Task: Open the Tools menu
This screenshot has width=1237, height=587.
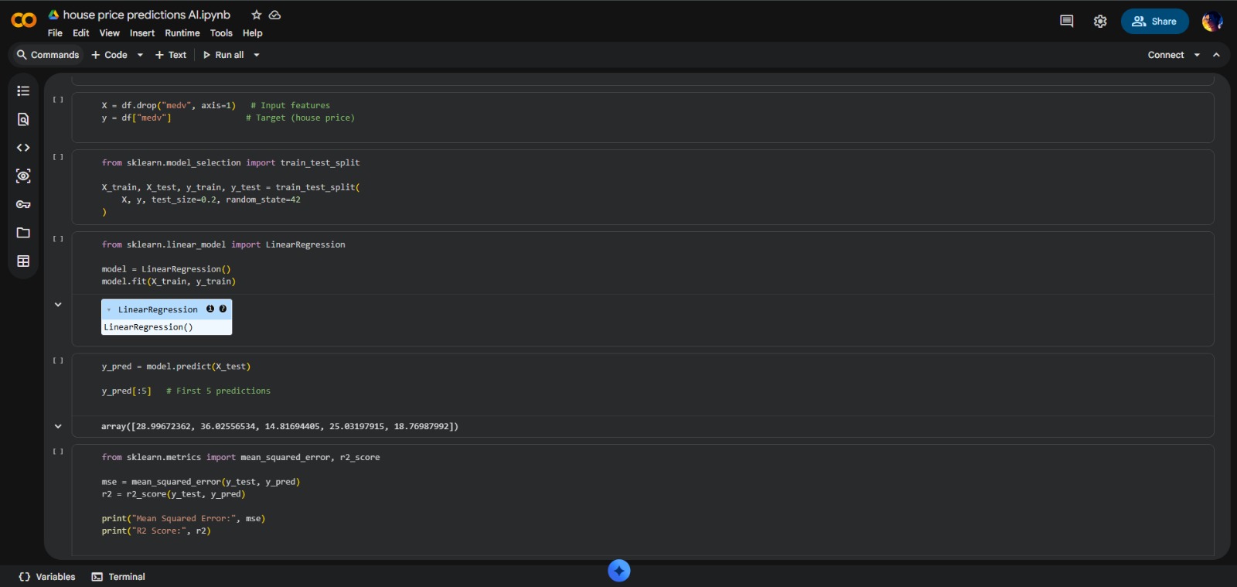Action: 221,33
